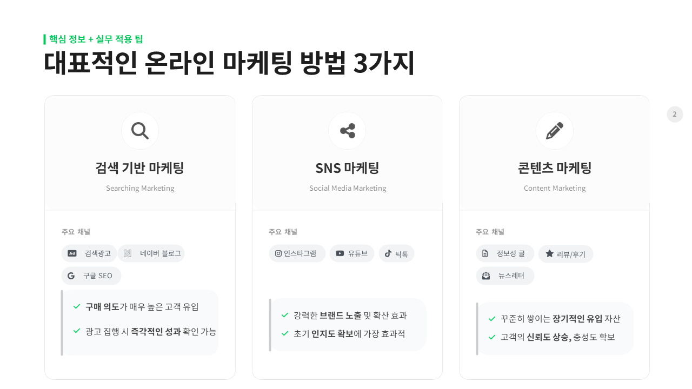Image resolution: width=692 pixels, height=389 pixels.
Task: Click the star icon in 리뷰/후기 chip
Action: coord(549,253)
